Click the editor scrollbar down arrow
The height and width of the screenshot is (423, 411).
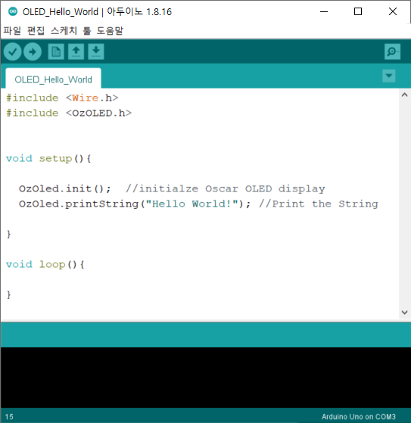click(404, 313)
